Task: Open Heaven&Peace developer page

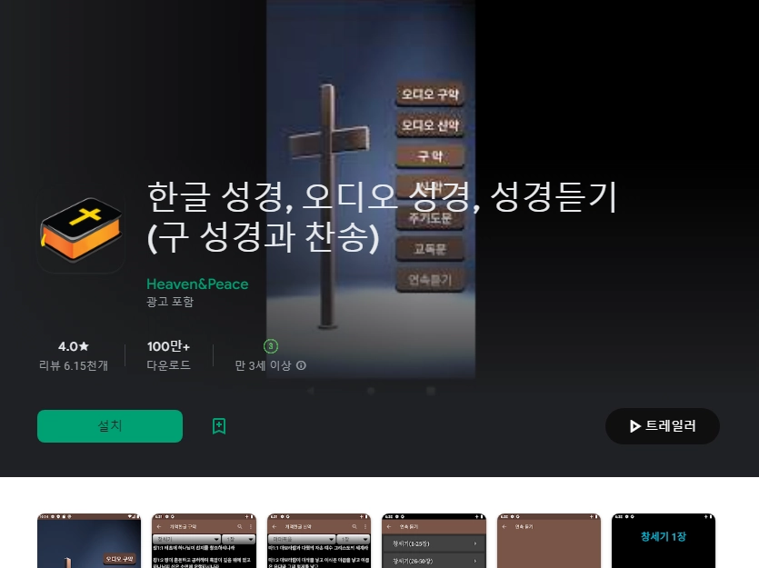Action: point(197,284)
